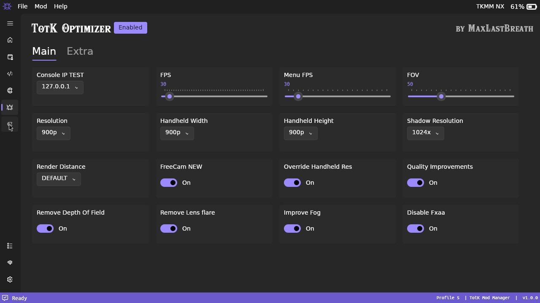The width and height of the screenshot is (540, 303).
Task: Open the Mod menu
Action: pyautogui.click(x=40, y=6)
